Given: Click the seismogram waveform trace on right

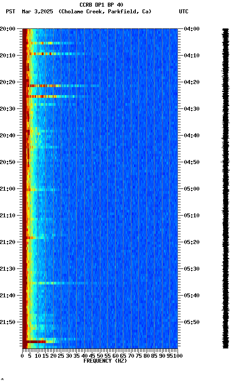Looking at the screenshot, I should 225,188.
